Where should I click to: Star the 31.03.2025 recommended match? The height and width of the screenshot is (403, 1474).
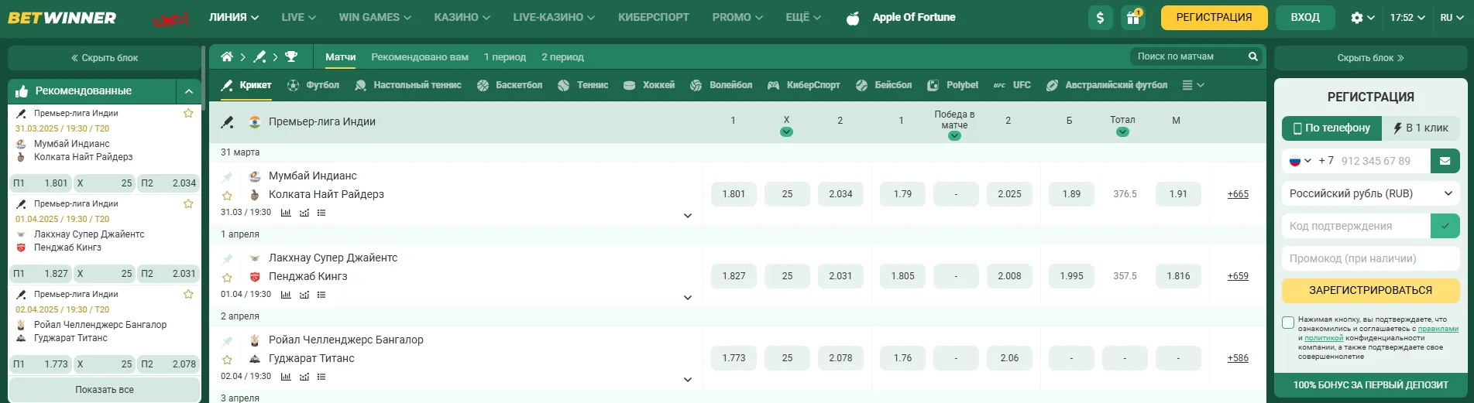coord(188,114)
